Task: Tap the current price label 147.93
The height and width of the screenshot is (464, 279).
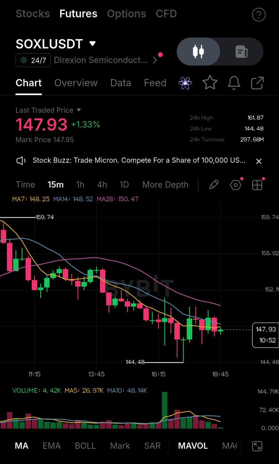Action: [x=266, y=329]
